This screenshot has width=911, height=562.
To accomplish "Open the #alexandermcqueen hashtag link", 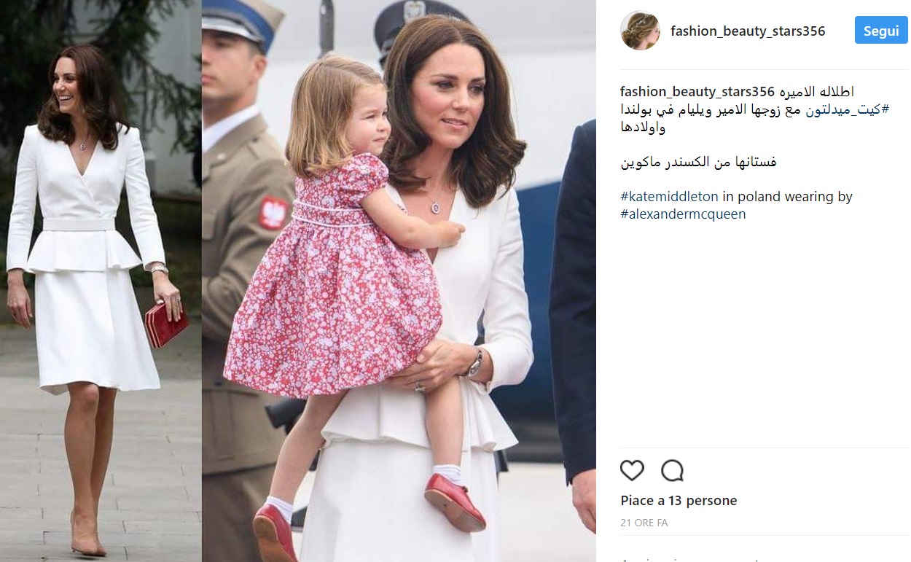I will tap(683, 215).
